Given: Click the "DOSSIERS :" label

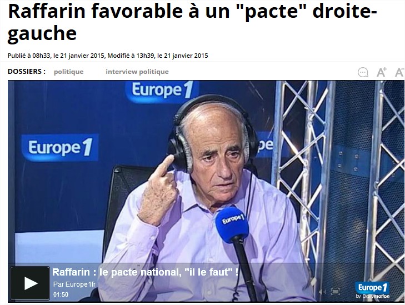Looking at the screenshot, I should pos(27,71).
